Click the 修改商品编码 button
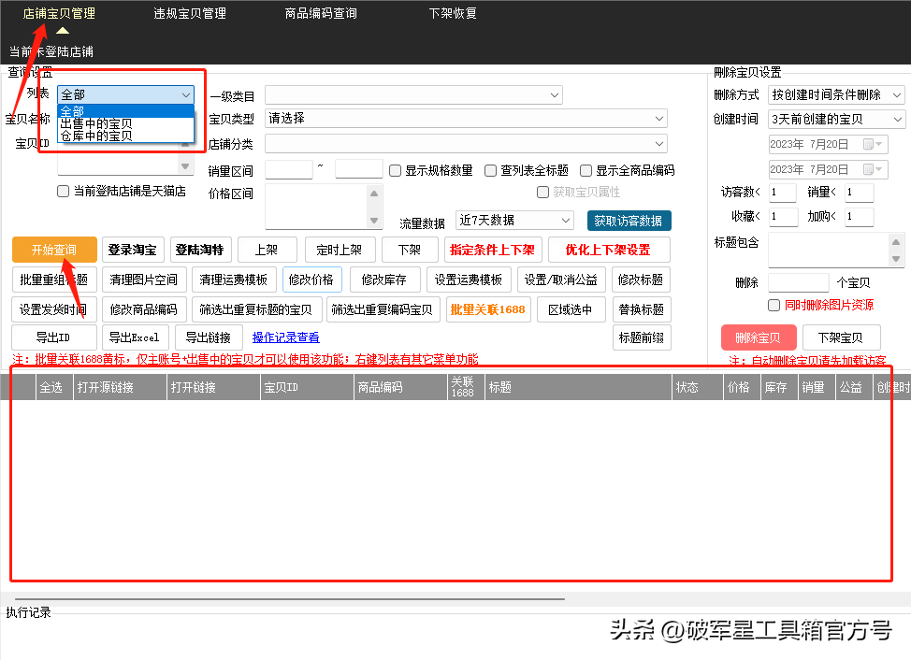 pyautogui.click(x=144, y=309)
